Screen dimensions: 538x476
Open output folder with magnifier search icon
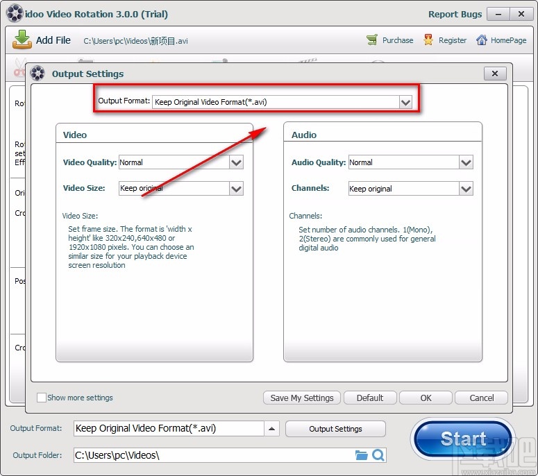click(378, 455)
